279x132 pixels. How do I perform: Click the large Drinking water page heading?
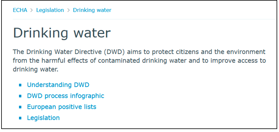tap(62, 33)
